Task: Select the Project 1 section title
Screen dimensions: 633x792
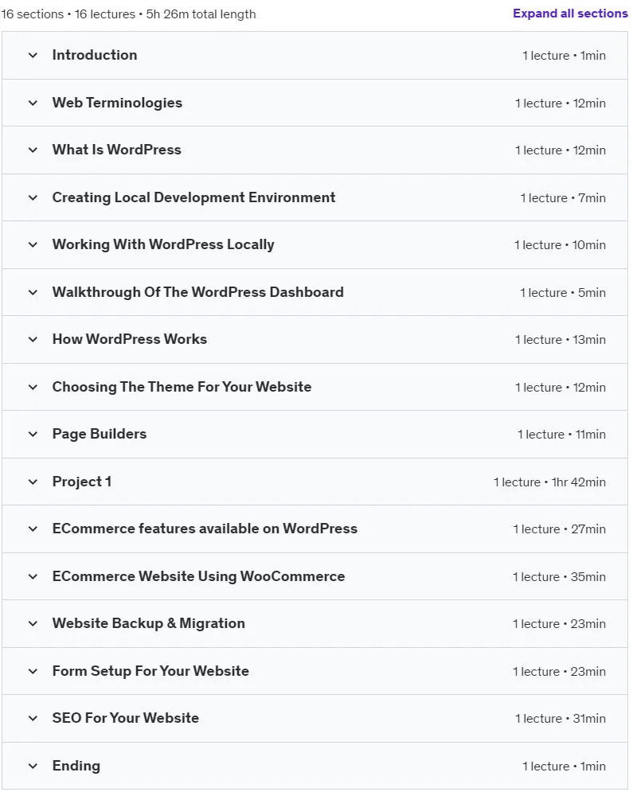Action: [82, 482]
